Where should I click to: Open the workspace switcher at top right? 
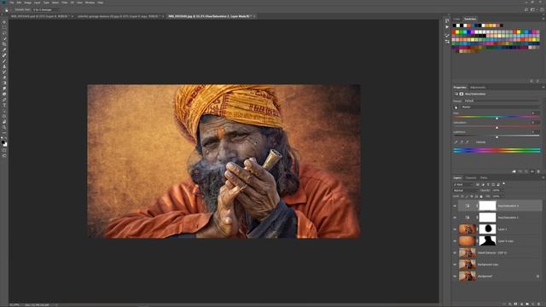tap(532, 9)
